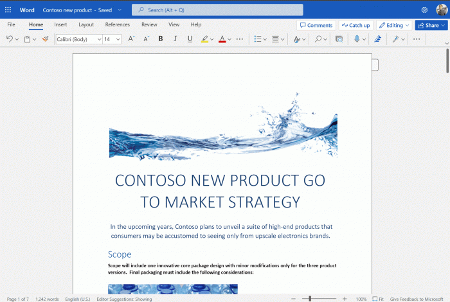Image resolution: width=450 pixels, height=302 pixels.
Task: Click the zoom slider handle
Action: pyautogui.click(x=310, y=299)
